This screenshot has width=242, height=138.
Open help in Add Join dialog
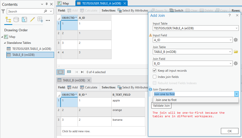(x=230, y=15)
